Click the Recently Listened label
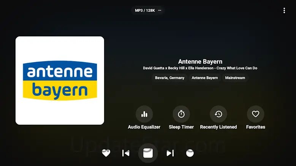The image size is (296, 166). coord(218,127)
